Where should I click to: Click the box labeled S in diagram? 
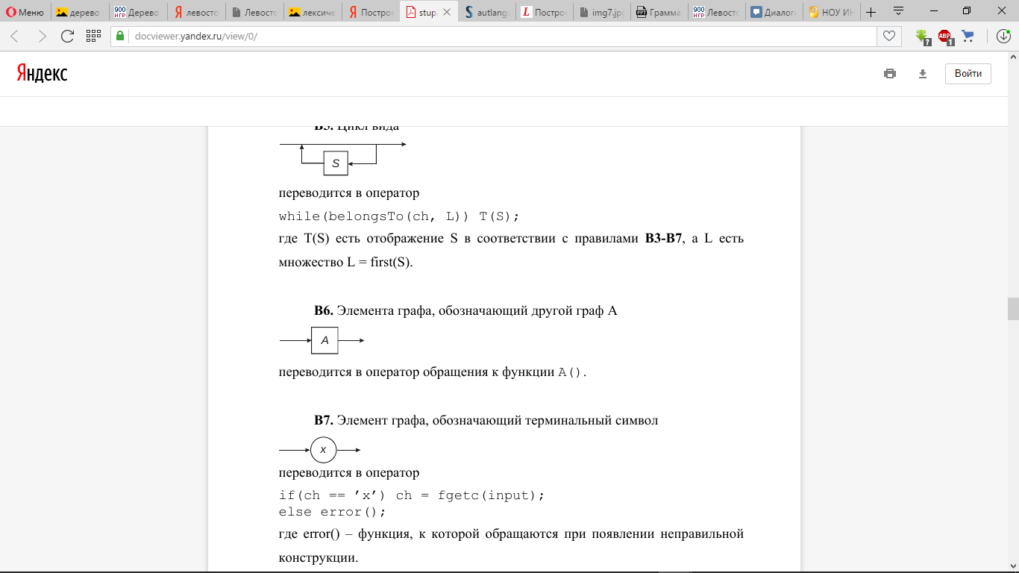click(336, 163)
